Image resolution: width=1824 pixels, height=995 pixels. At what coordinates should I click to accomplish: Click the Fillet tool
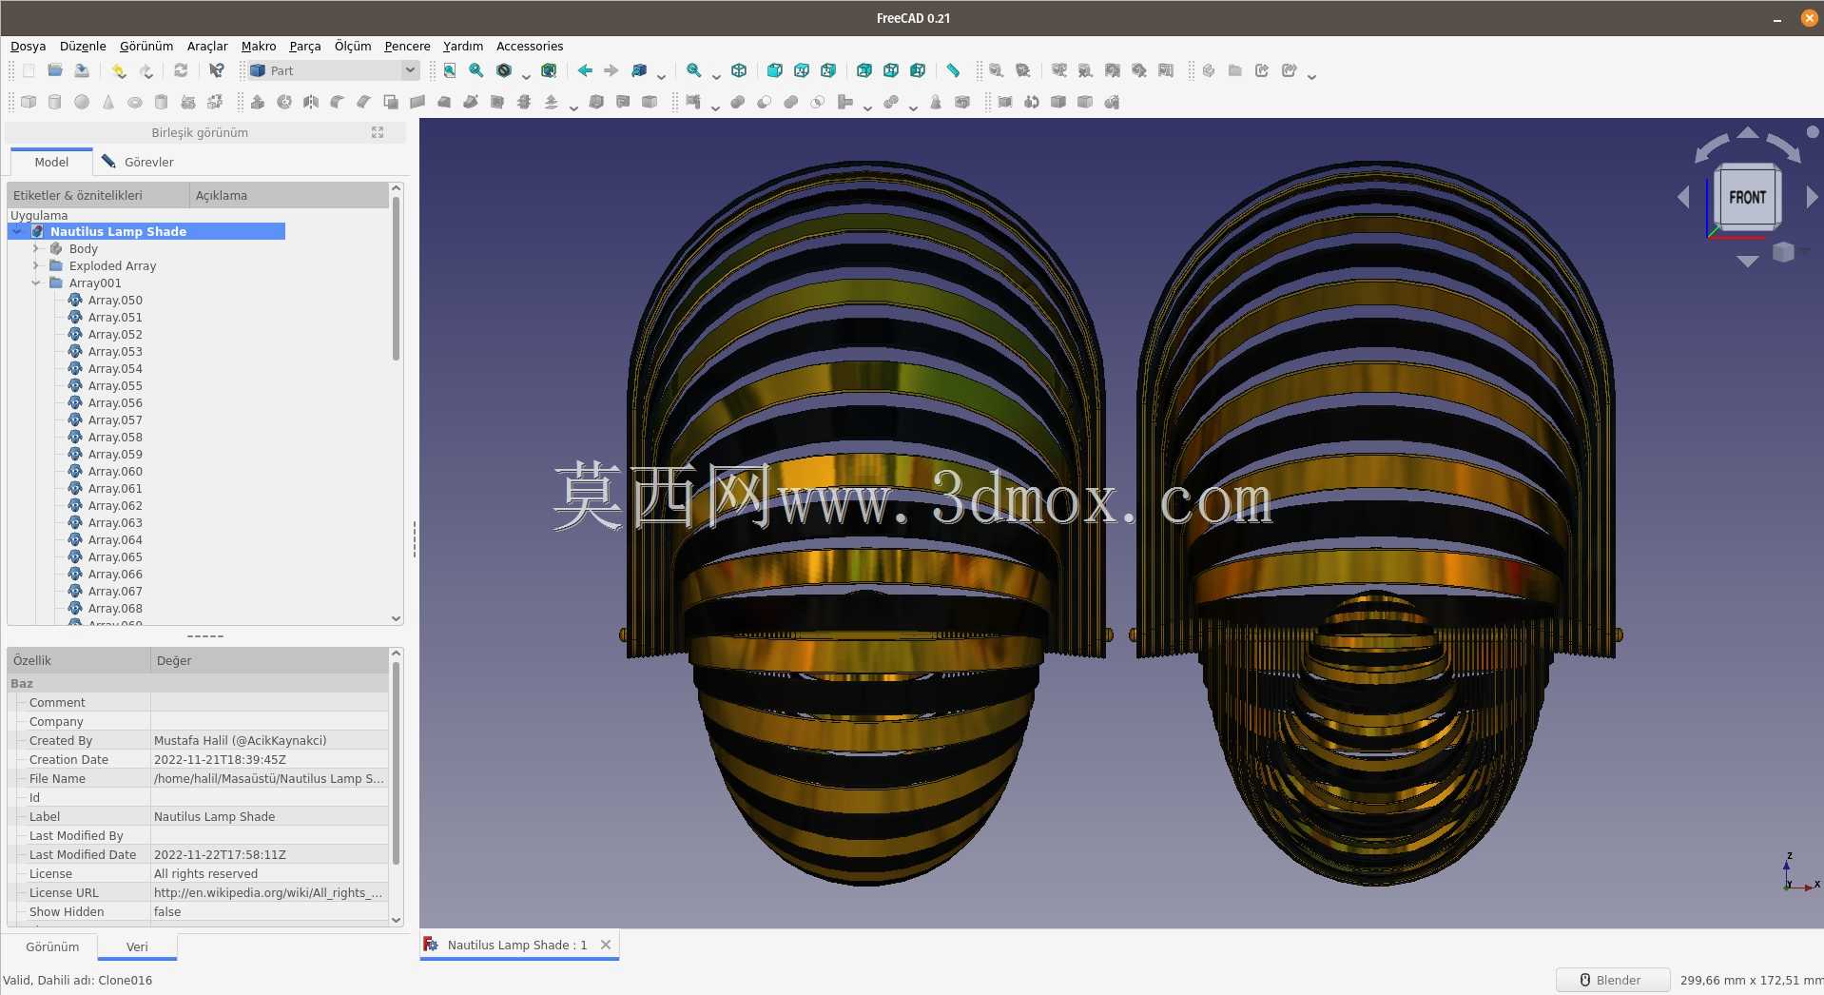(338, 102)
